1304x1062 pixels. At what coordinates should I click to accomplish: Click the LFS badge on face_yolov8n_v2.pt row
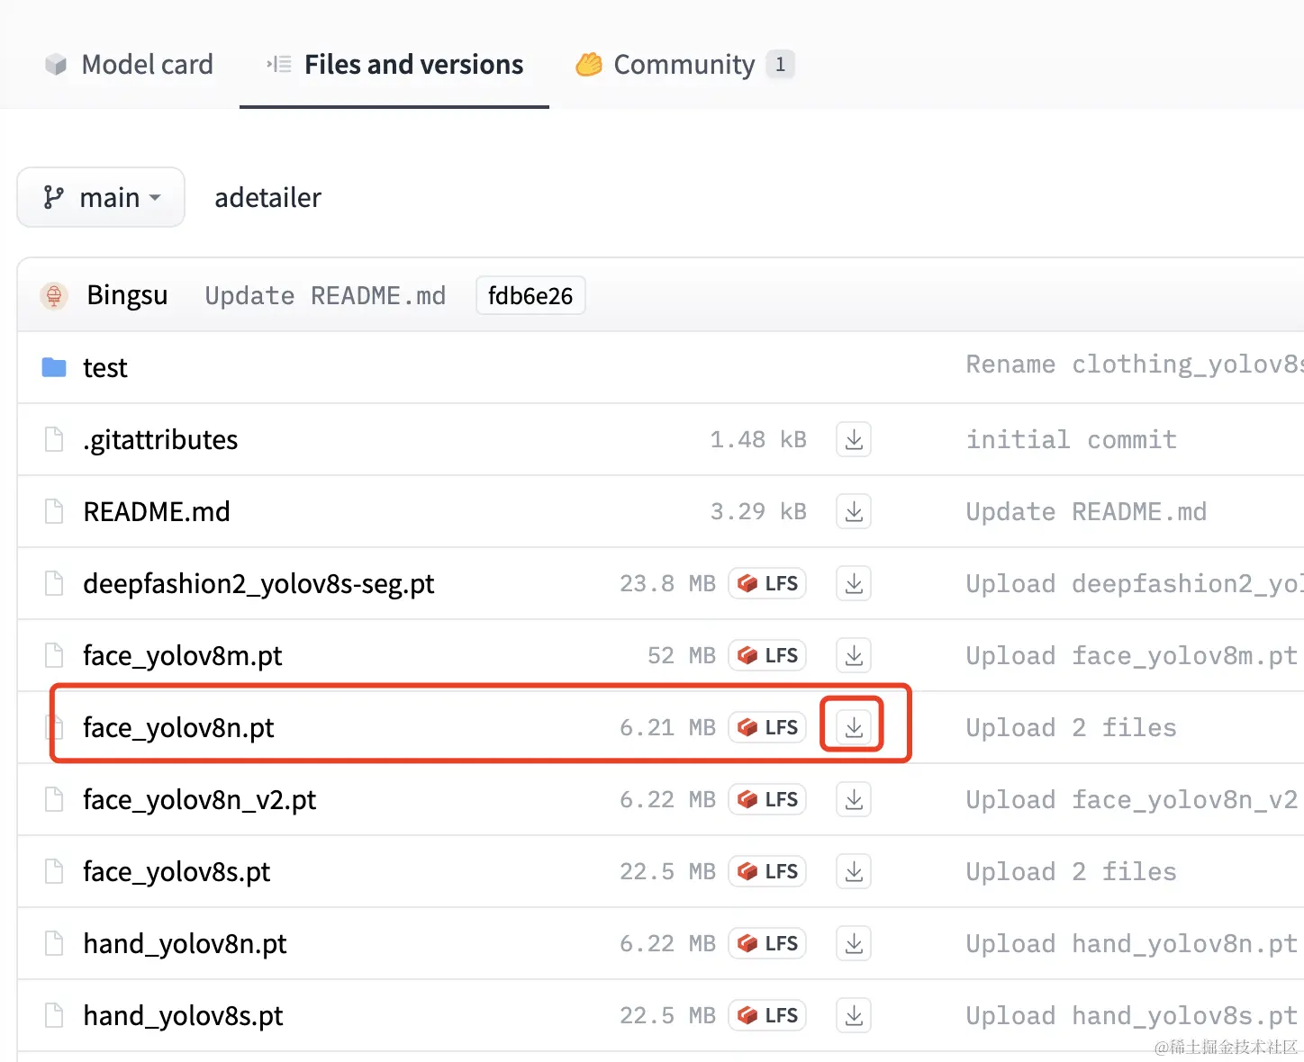pos(767,799)
